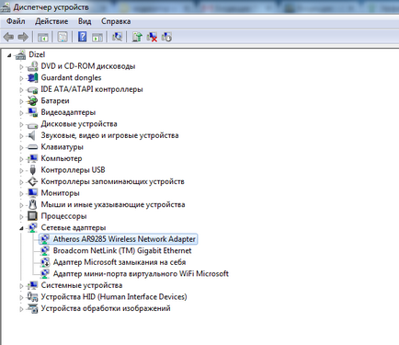Collapse the Сетевые адаптеры node
Image resolution: width=399 pixels, height=345 pixels.
(21, 228)
